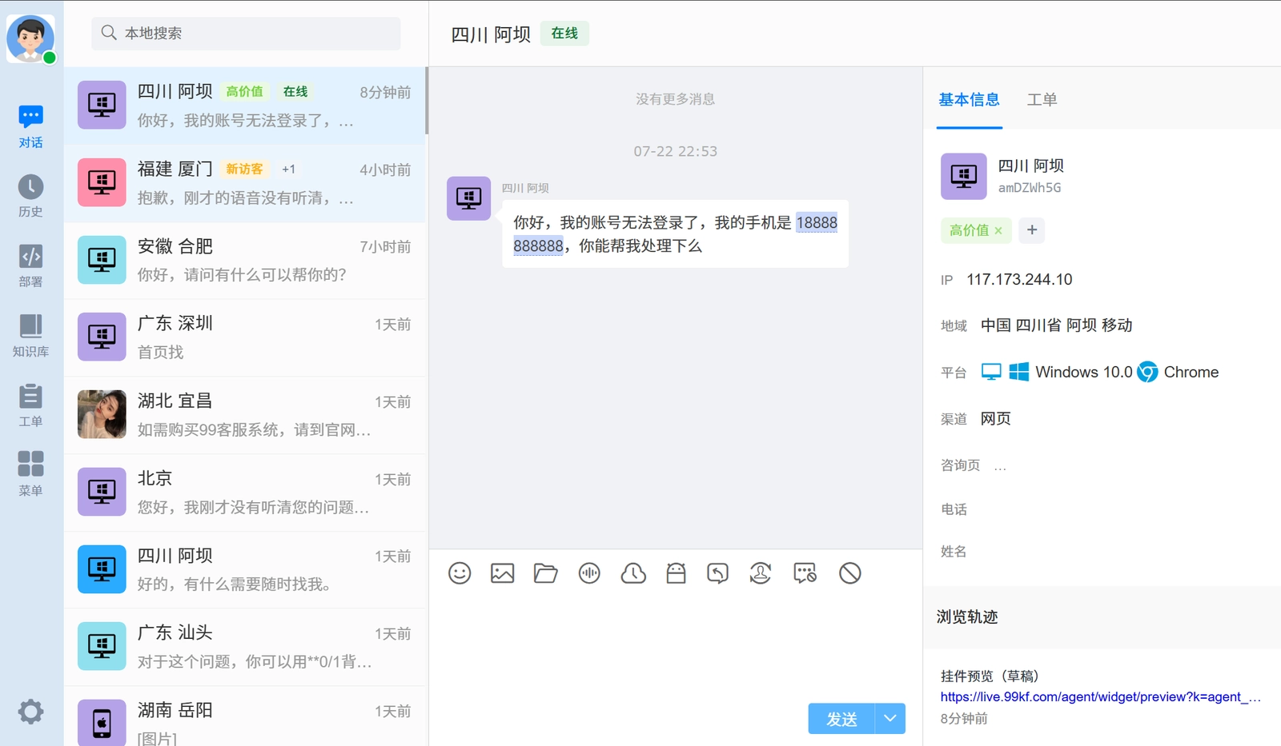This screenshot has width=1281, height=746.
Task: Select the top 四川 阿坝 在线 conversation
Action: [x=245, y=106]
